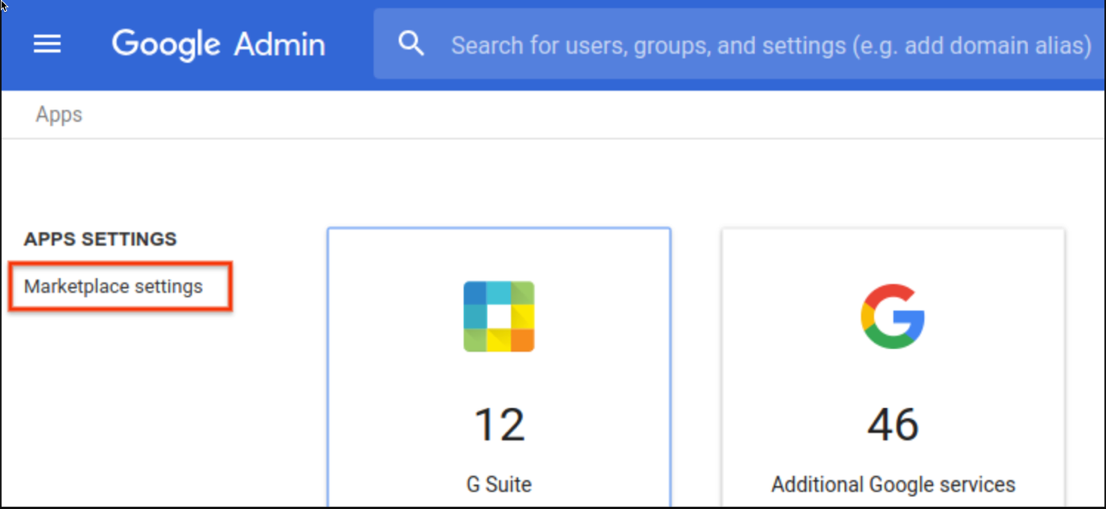Click the Google "G" logo icon

pos(893,316)
